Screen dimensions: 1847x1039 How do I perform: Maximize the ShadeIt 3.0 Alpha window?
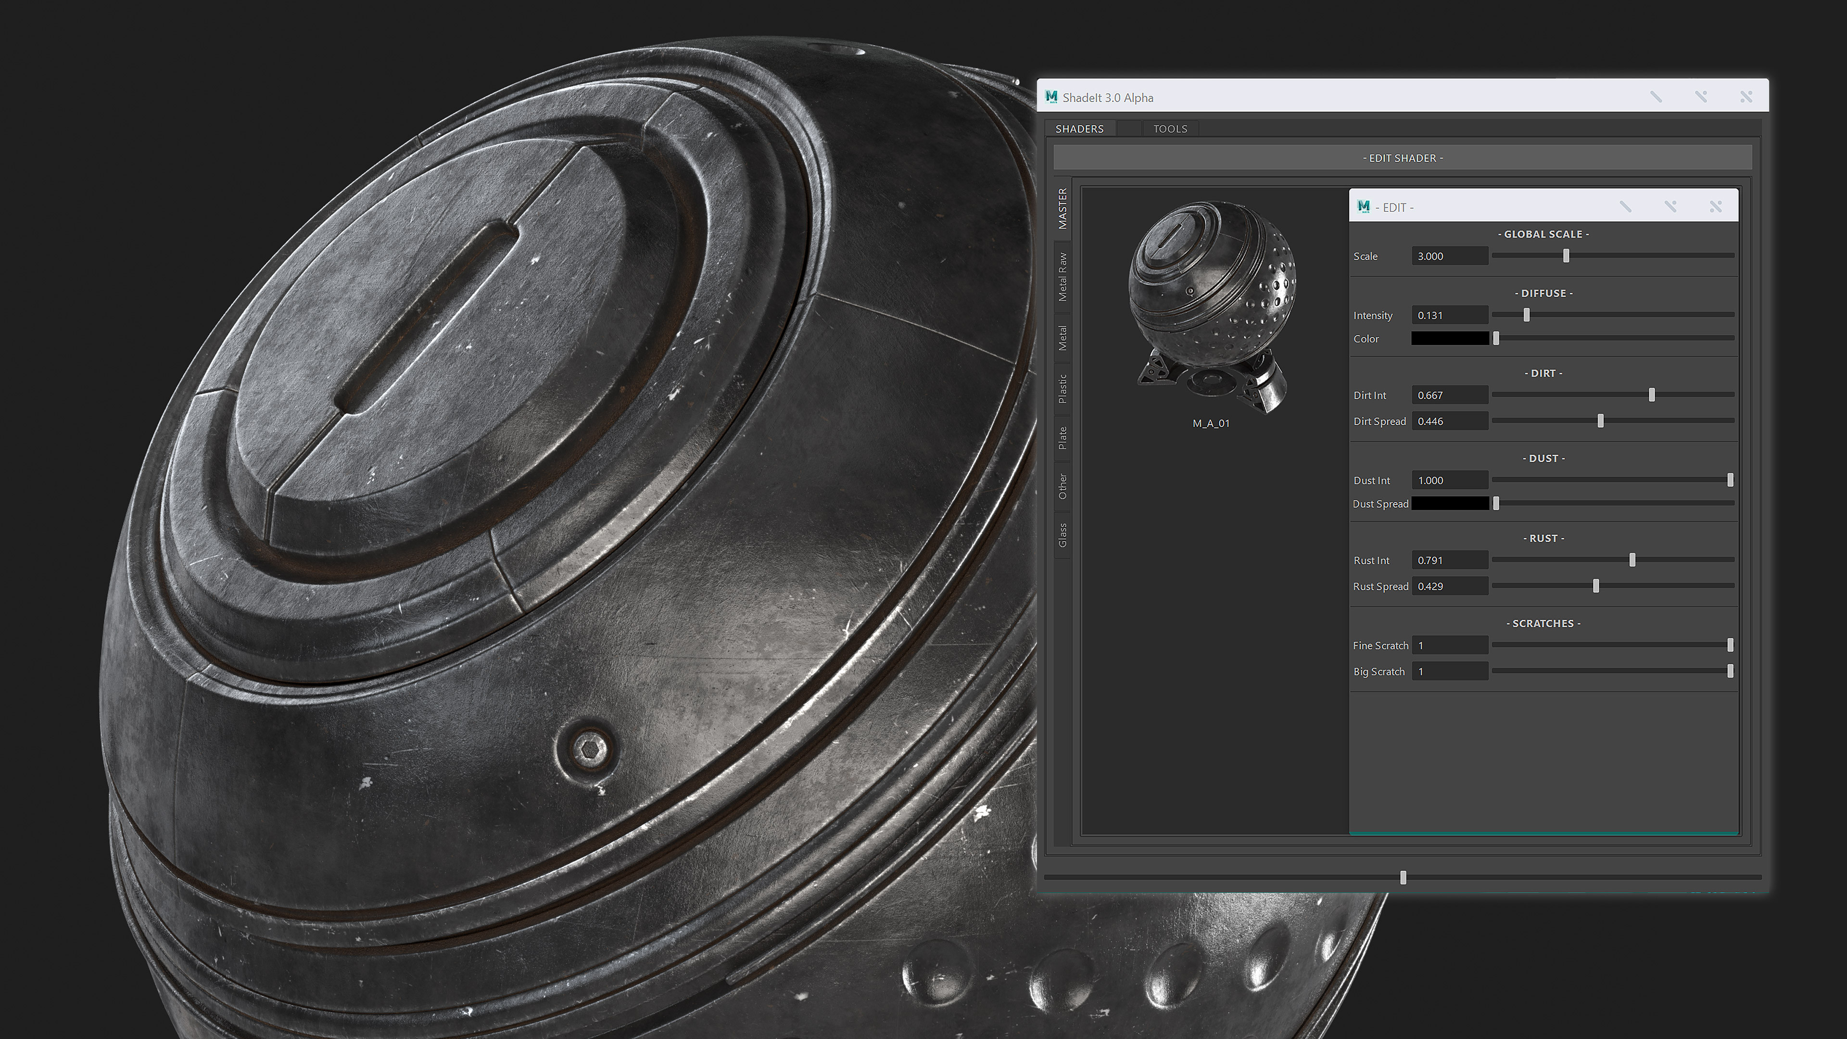[1701, 97]
